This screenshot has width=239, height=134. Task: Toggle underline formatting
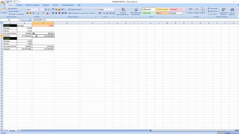[x=33, y=13]
